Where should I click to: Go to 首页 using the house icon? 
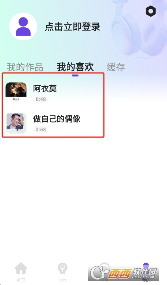(x=21, y=268)
